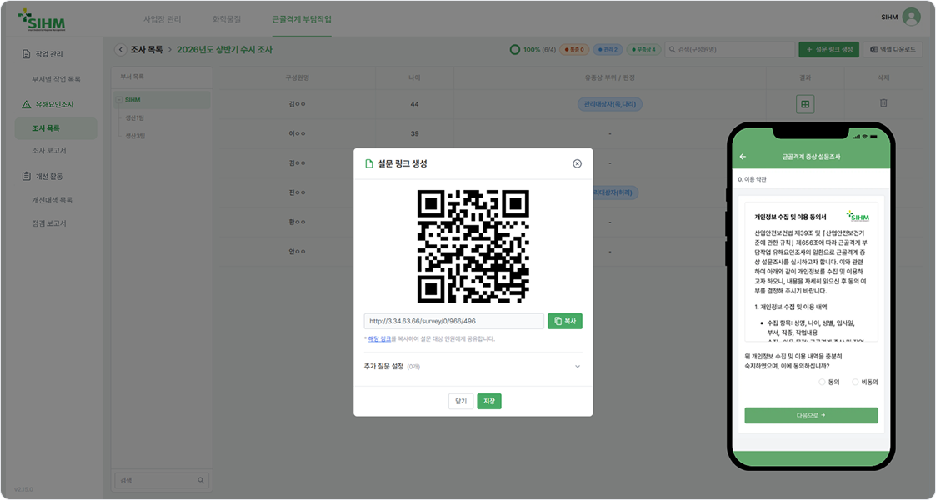Screen dimensions: 936x500
Task: Click the file icon beside the 설문 링크 생성 title
Action: [x=369, y=163]
